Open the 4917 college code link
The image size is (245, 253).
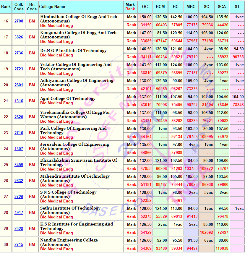(x=19, y=213)
